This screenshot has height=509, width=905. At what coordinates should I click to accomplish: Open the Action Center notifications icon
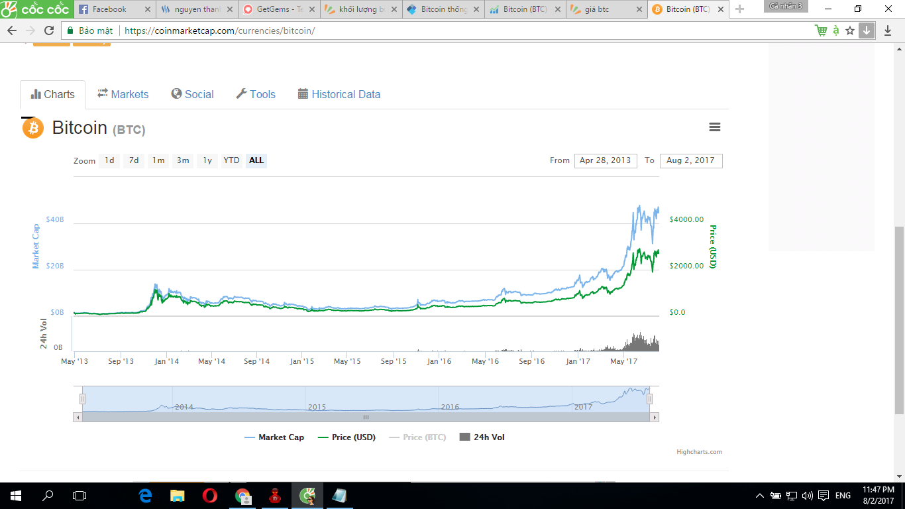(824, 496)
